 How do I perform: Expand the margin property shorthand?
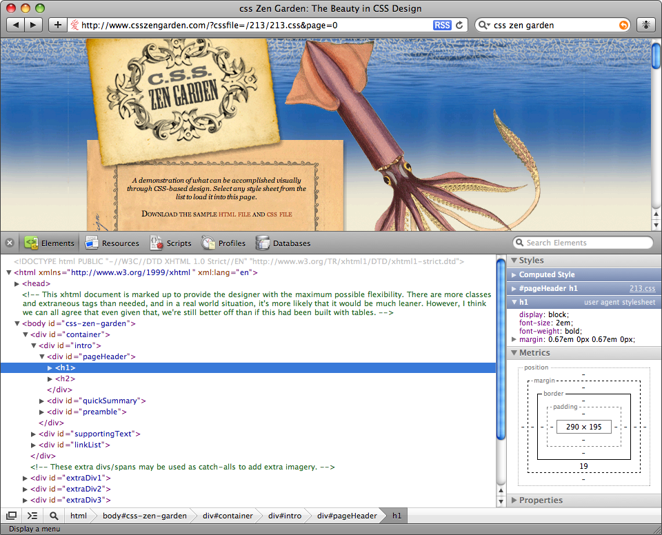pyautogui.click(x=514, y=339)
